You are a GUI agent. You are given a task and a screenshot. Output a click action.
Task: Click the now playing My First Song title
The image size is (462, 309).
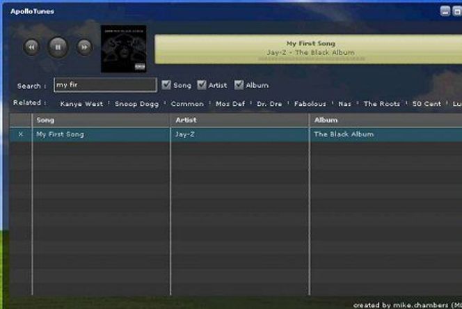[311, 44]
